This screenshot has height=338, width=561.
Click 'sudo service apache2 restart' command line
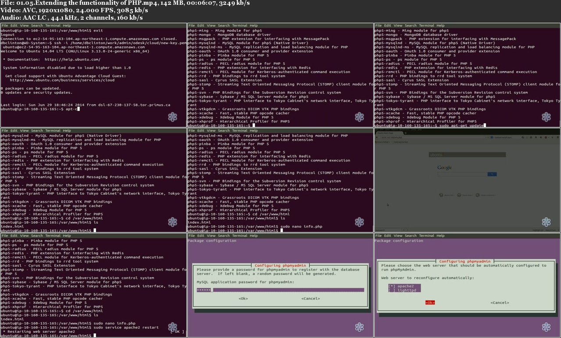pos(126,327)
